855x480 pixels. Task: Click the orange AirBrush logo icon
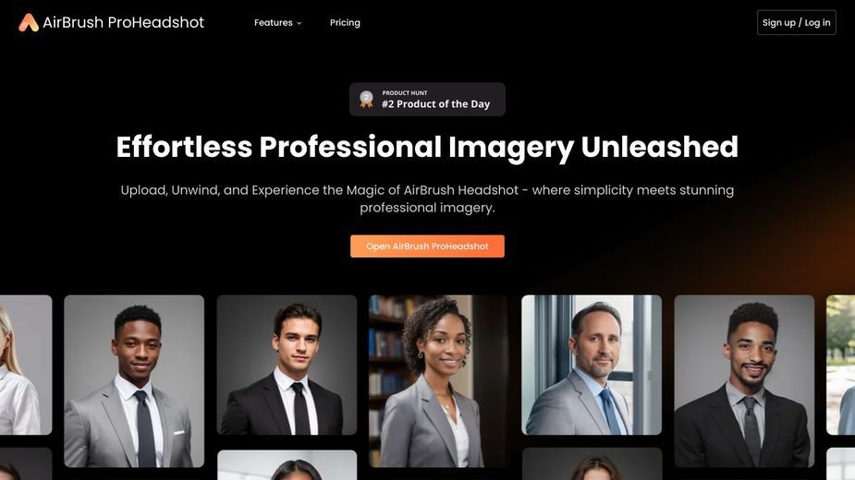[x=29, y=22]
